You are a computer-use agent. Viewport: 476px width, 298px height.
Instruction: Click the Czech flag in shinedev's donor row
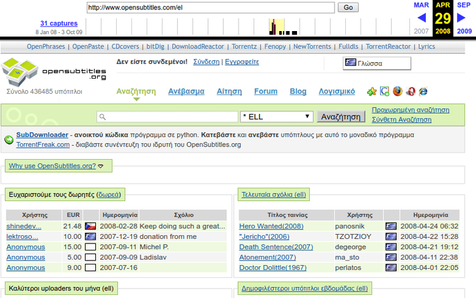click(90, 226)
